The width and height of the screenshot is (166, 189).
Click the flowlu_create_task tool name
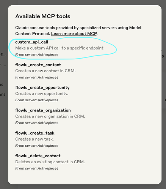pos(35,133)
